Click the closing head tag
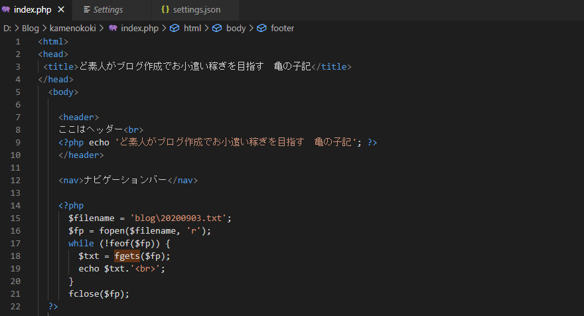This screenshot has height=316, width=584. click(x=56, y=80)
